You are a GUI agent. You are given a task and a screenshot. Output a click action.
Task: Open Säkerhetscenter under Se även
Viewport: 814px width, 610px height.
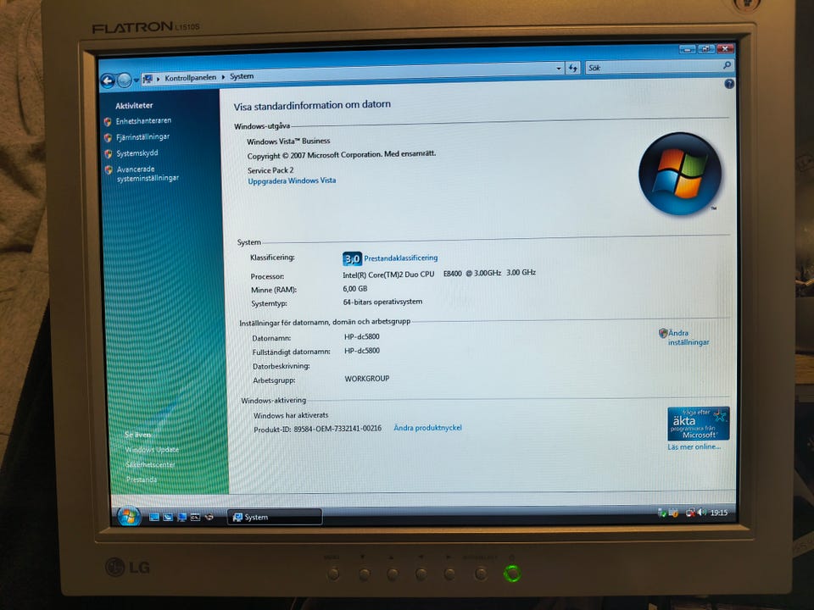151,465
